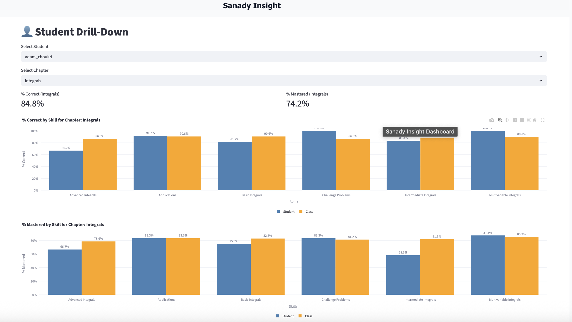Screen dimensions: 572x322
Task: Open the Select Chapter dropdown
Action: (x=283, y=81)
